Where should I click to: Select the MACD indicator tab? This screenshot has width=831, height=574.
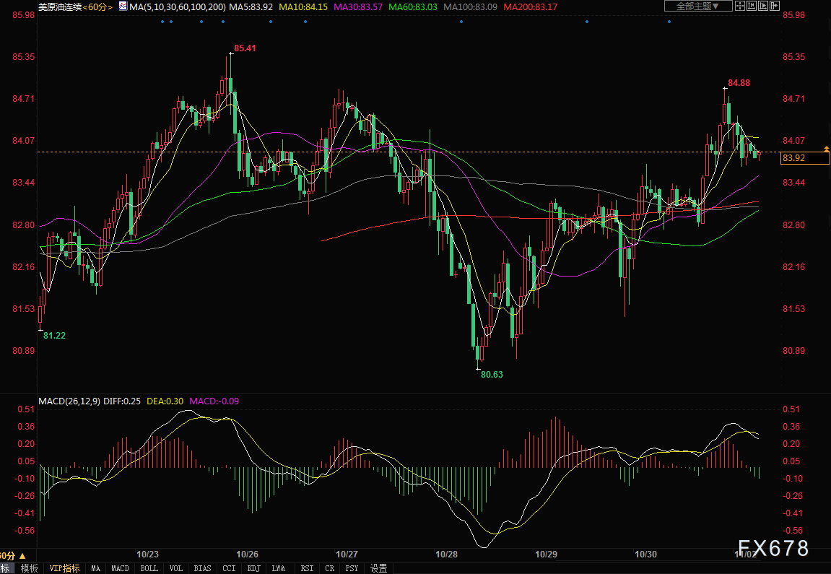[x=121, y=568]
